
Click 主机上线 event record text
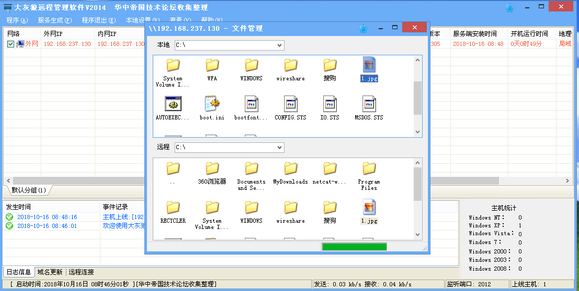click(x=123, y=217)
